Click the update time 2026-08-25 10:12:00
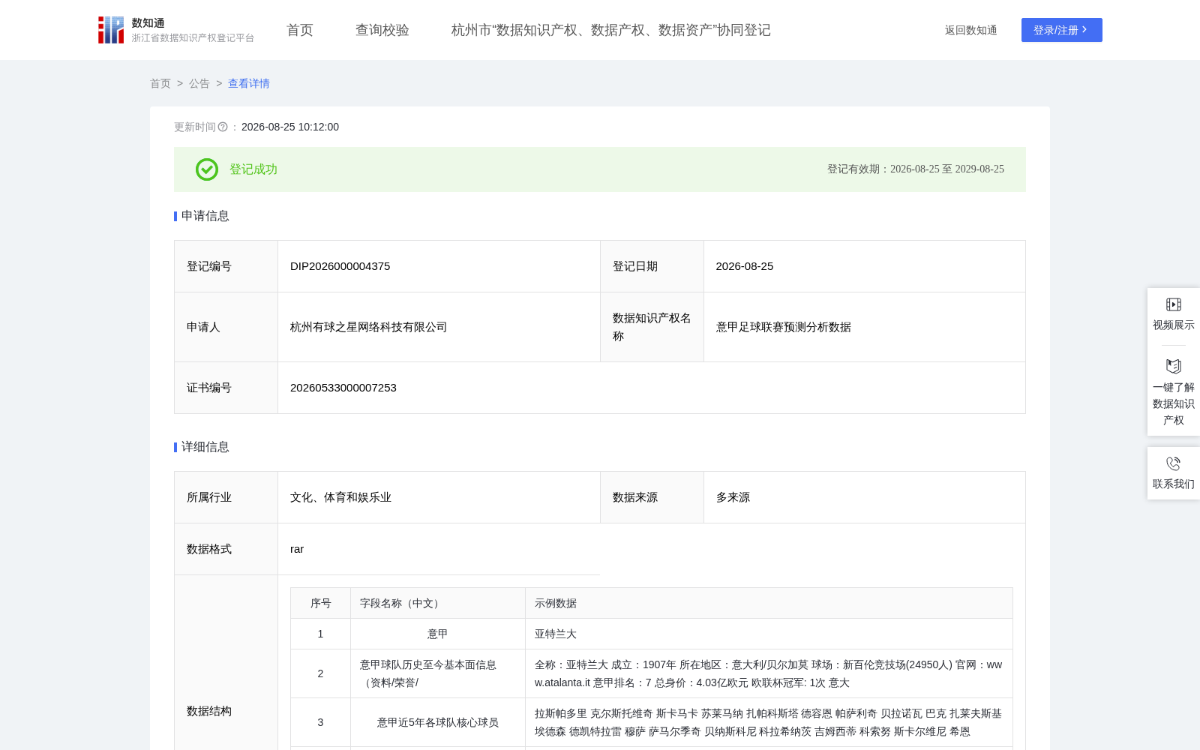The image size is (1200, 750). (x=290, y=127)
